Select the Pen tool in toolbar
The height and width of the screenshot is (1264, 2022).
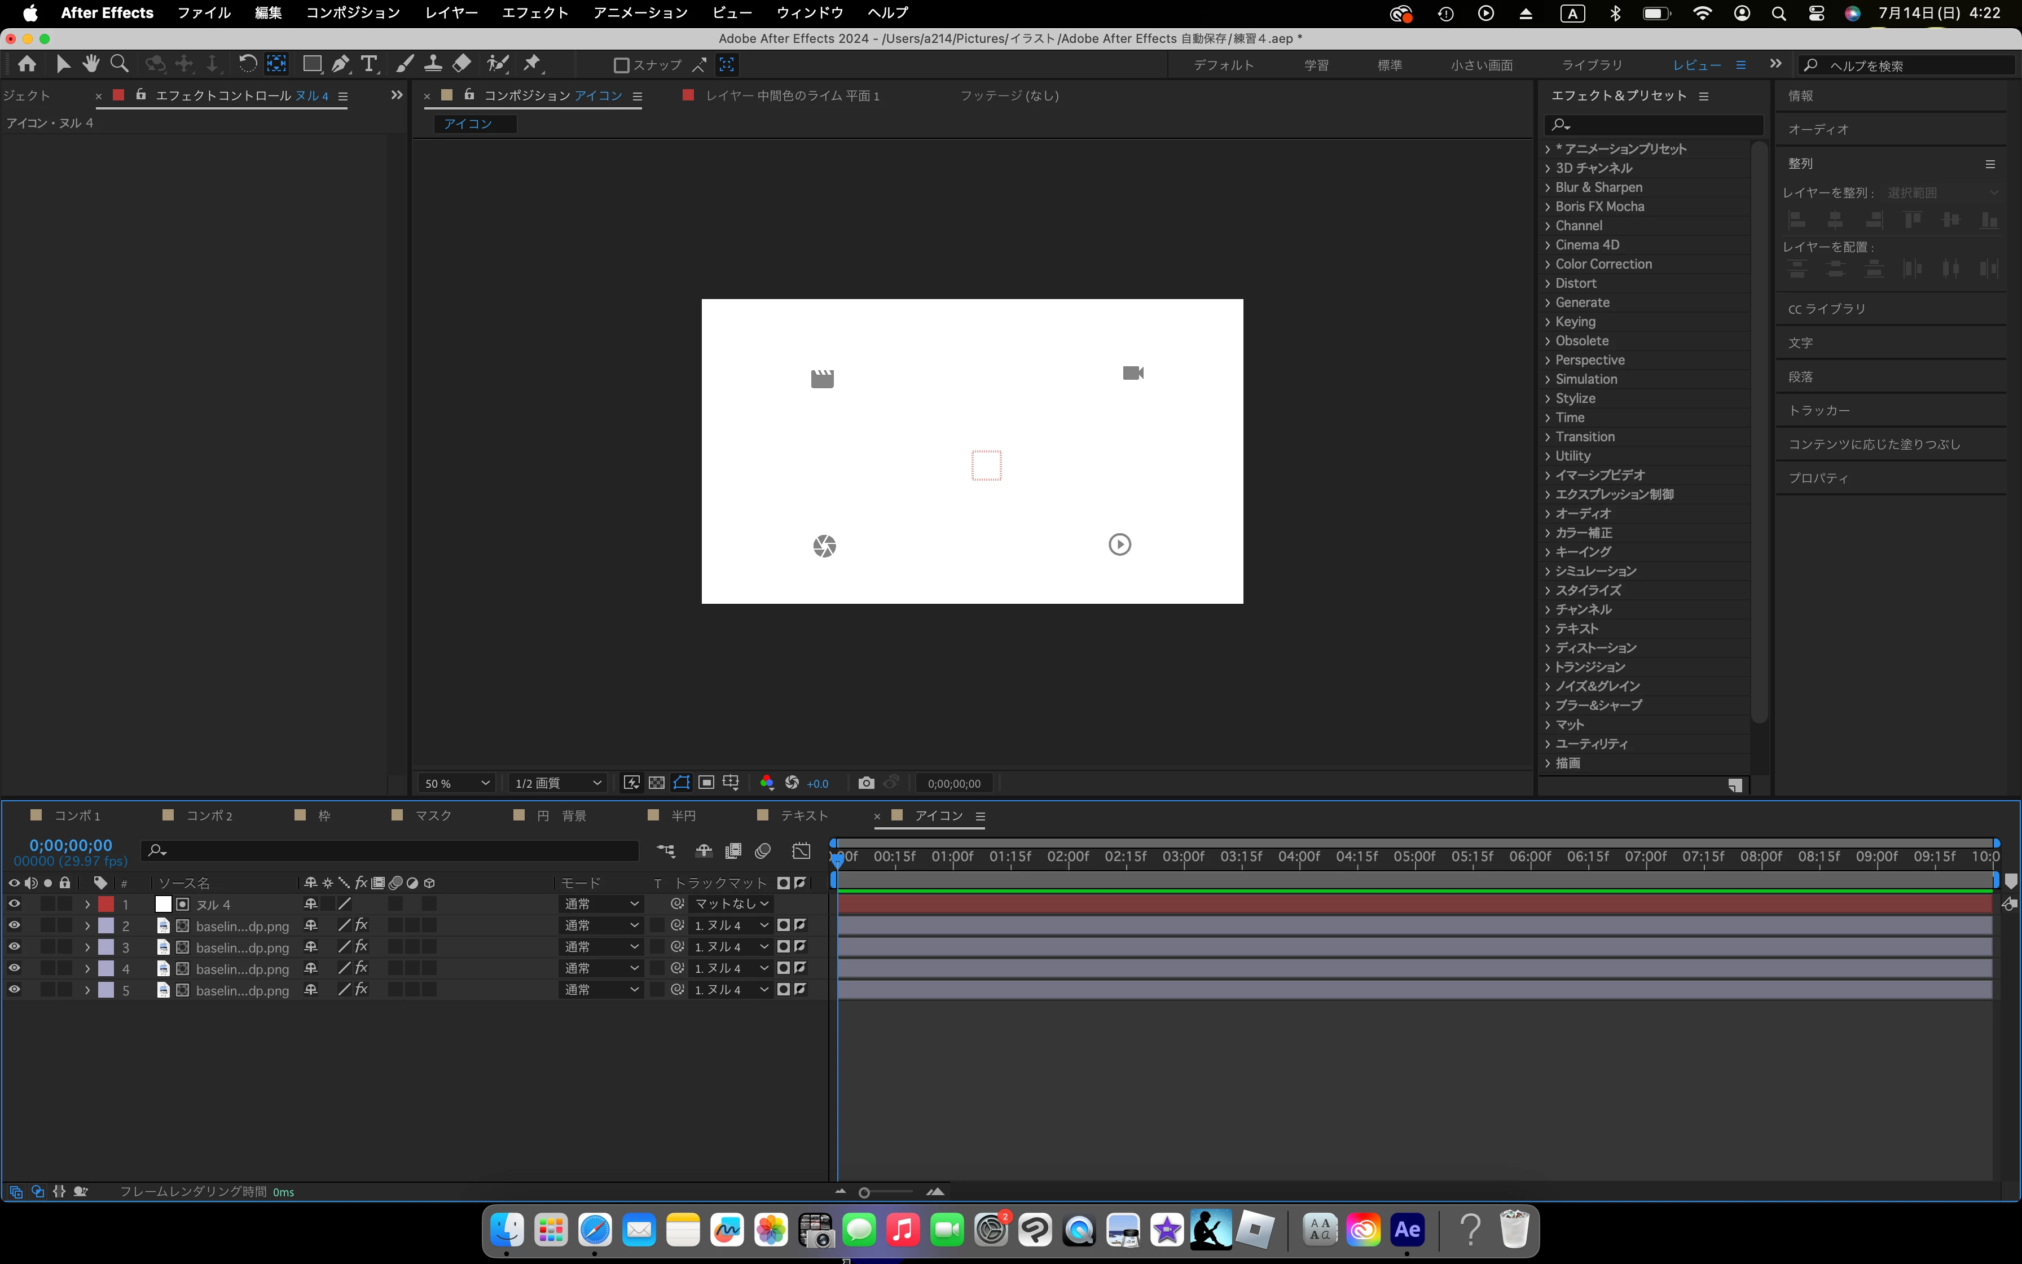pyautogui.click(x=340, y=64)
